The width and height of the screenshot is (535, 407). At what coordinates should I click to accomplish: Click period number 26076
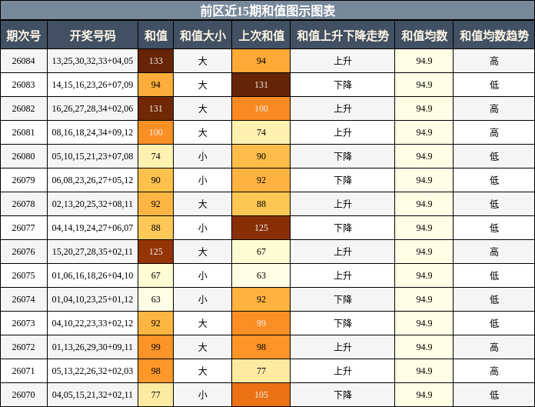[24, 252]
